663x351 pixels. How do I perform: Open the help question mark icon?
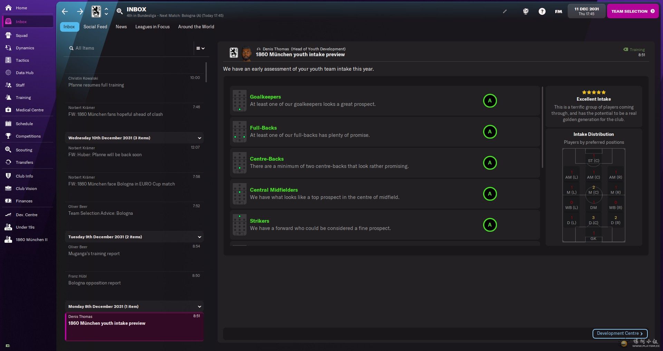542,11
